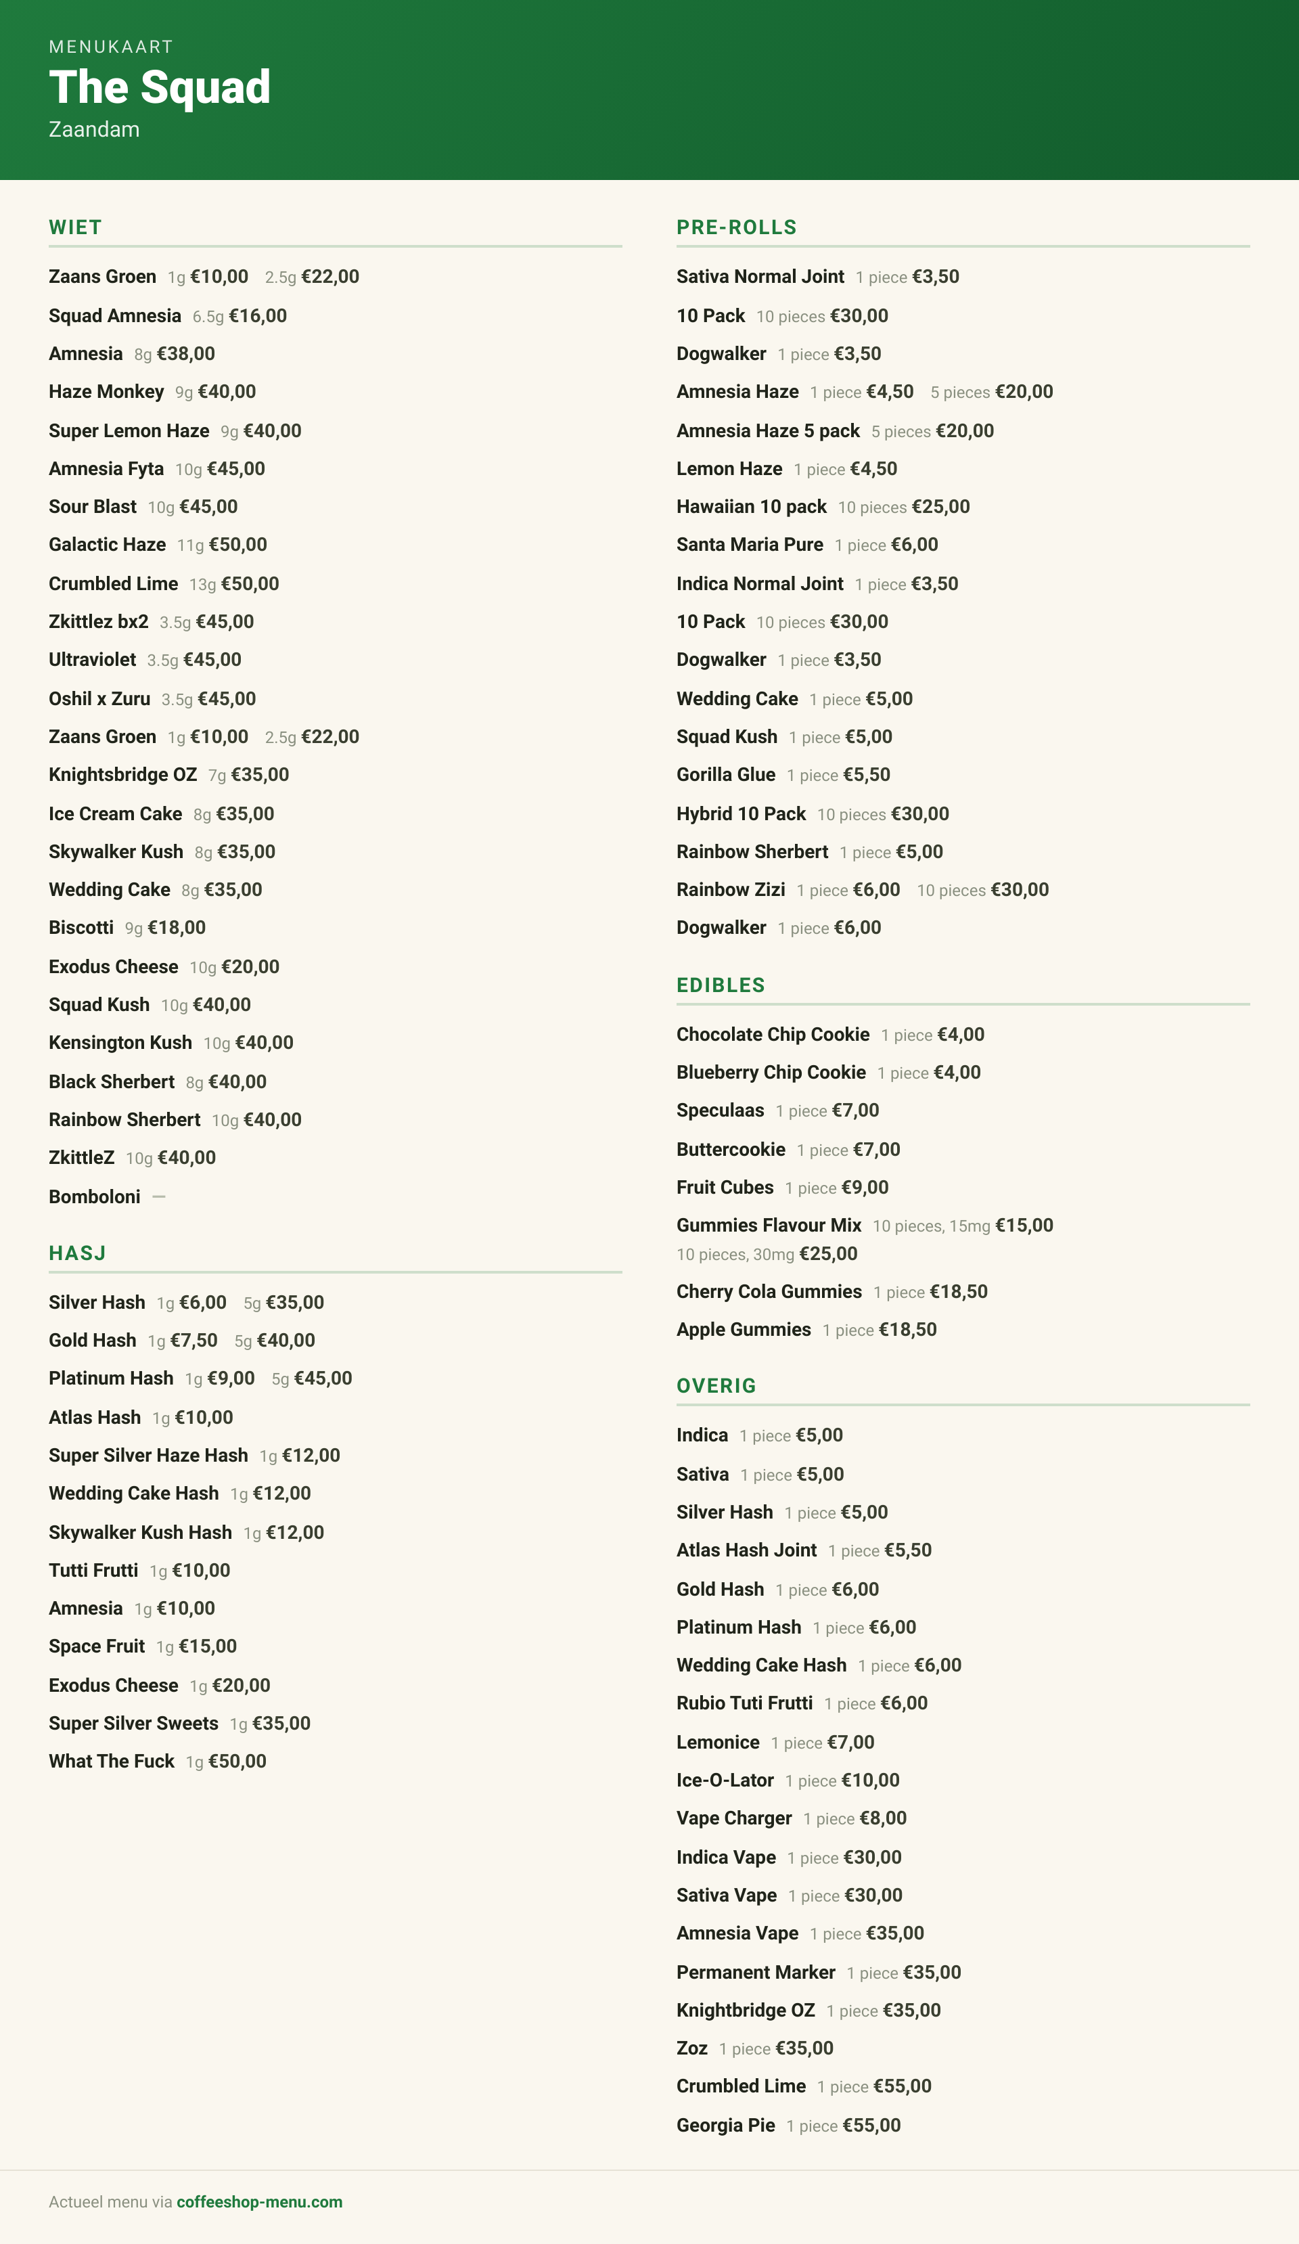
Task: Click the Squad Amnesia wiet item
Action: point(115,315)
